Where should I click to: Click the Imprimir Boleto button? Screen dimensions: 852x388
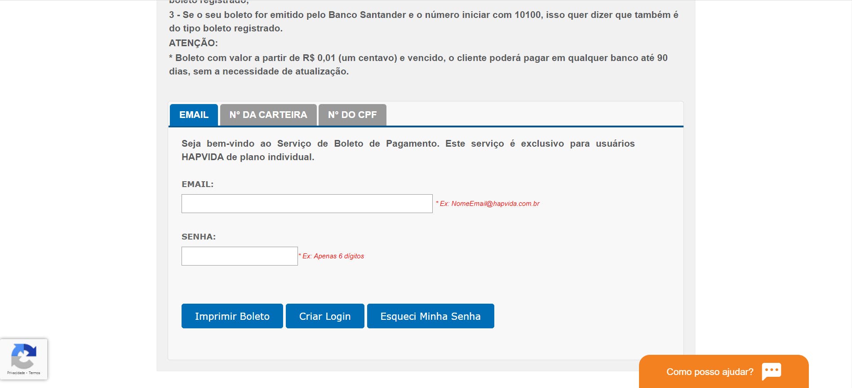click(x=232, y=316)
